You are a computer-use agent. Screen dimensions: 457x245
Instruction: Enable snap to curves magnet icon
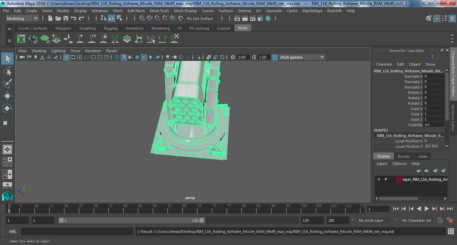[150, 19]
